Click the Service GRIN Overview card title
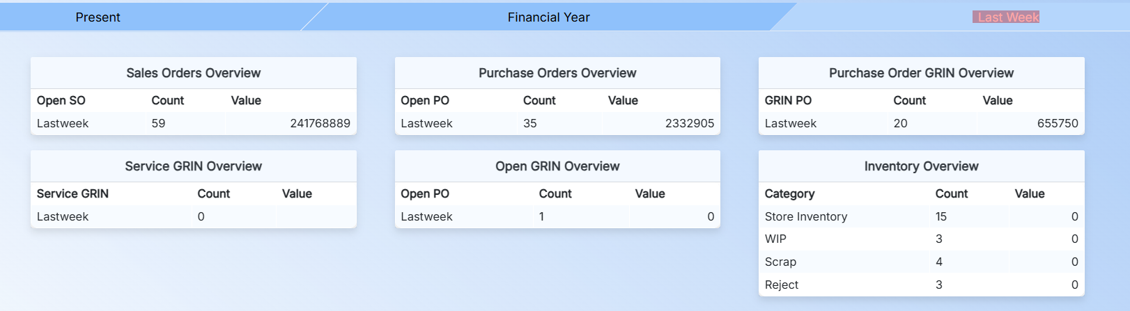 [x=193, y=166]
